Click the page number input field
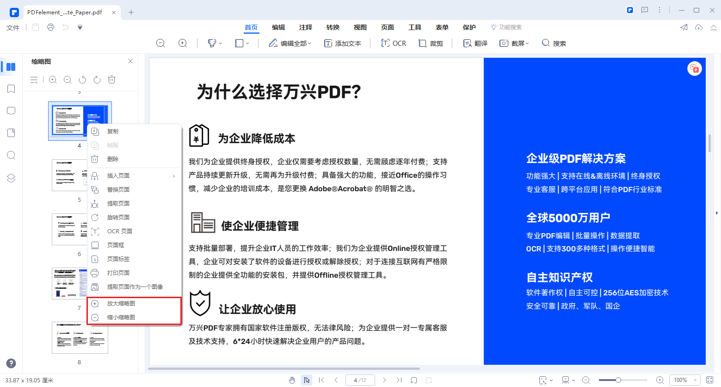Screen dimensions: 721x387 tap(360, 380)
